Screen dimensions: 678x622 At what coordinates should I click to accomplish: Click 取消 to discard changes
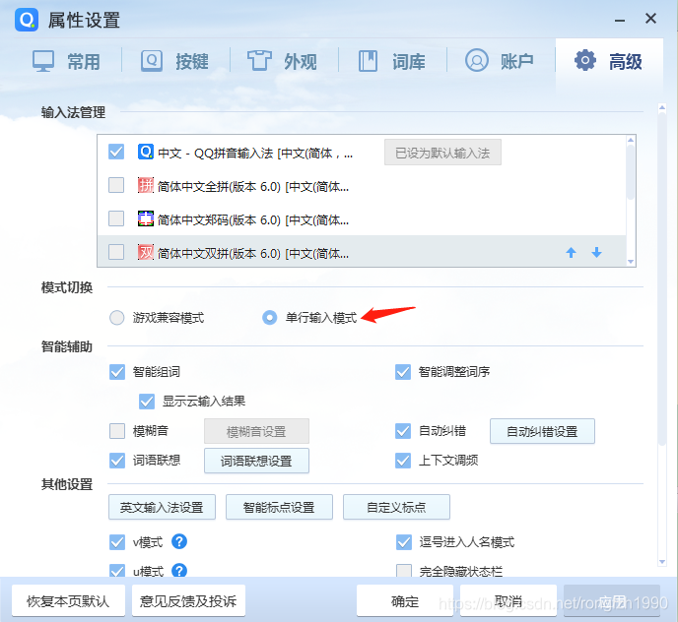(x=508, y=600)
